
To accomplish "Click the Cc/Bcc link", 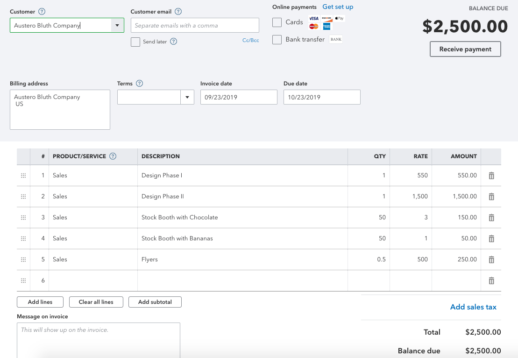I will click(251, 40).
